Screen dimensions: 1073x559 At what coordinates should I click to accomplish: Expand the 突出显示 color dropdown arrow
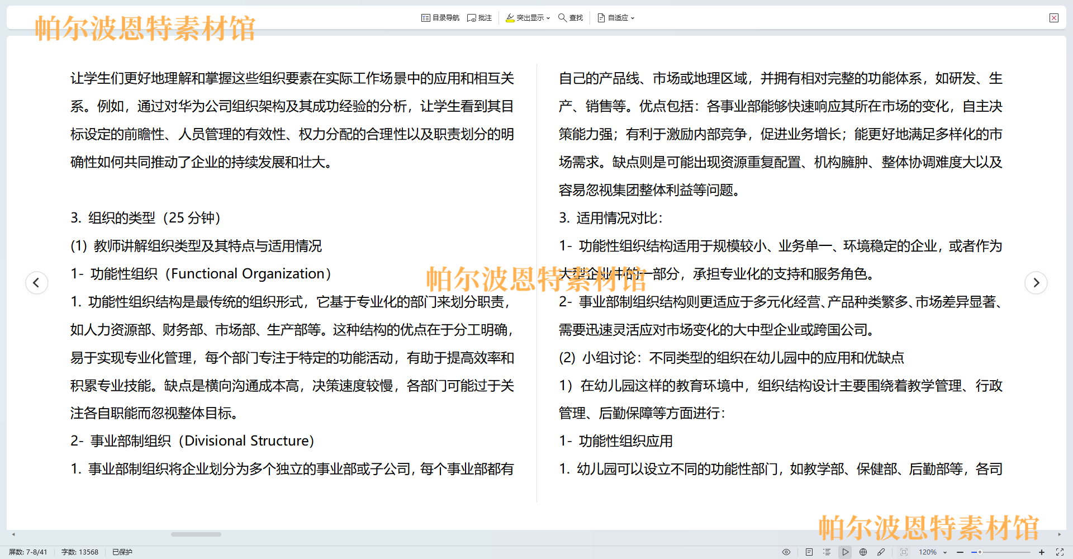pos(548,18)
